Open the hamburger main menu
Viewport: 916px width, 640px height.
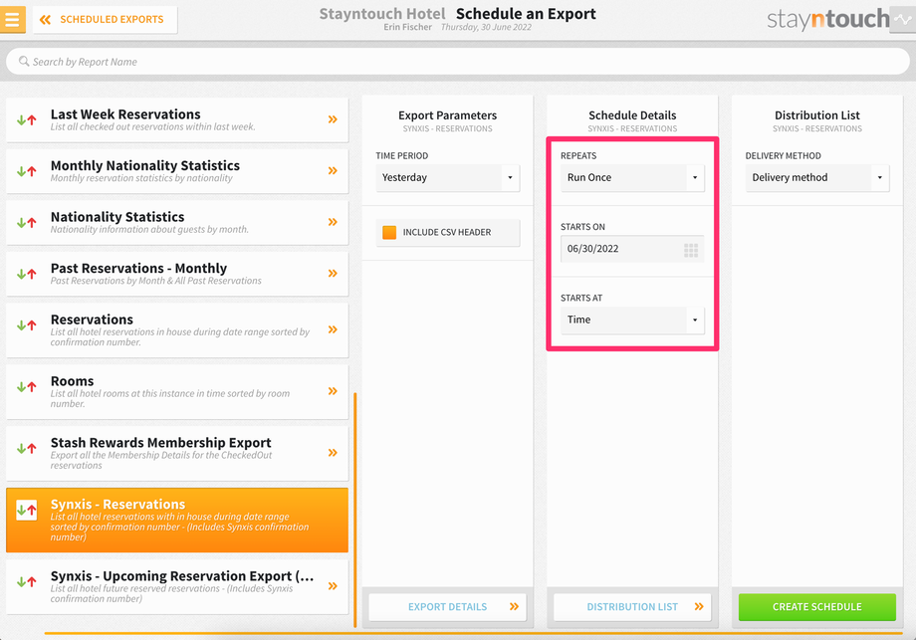[x=12, y=19]
